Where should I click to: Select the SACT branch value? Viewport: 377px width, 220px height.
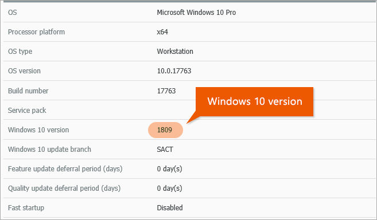(x=165, y=150)
